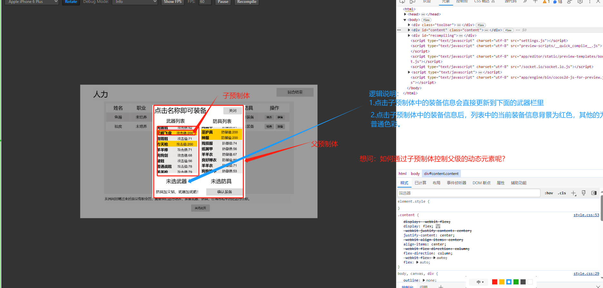Screen dimensions: 603x288
Task: Click the 回合结束 end turn button
Action: tap(295, 92)
